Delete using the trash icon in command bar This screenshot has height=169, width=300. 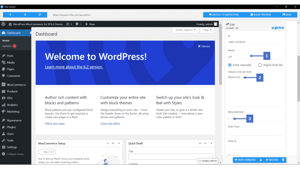pyautogui.click(x=283, y=160)
